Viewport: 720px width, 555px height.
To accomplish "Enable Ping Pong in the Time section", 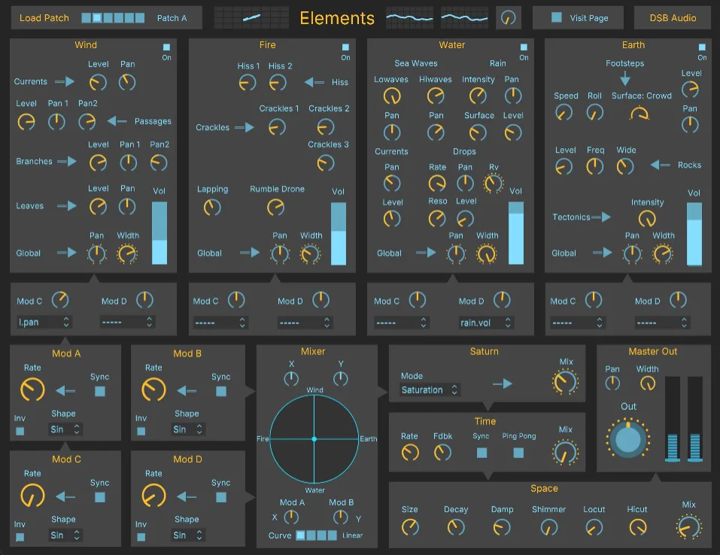I will pyautogui.click(x=518, y=452).
